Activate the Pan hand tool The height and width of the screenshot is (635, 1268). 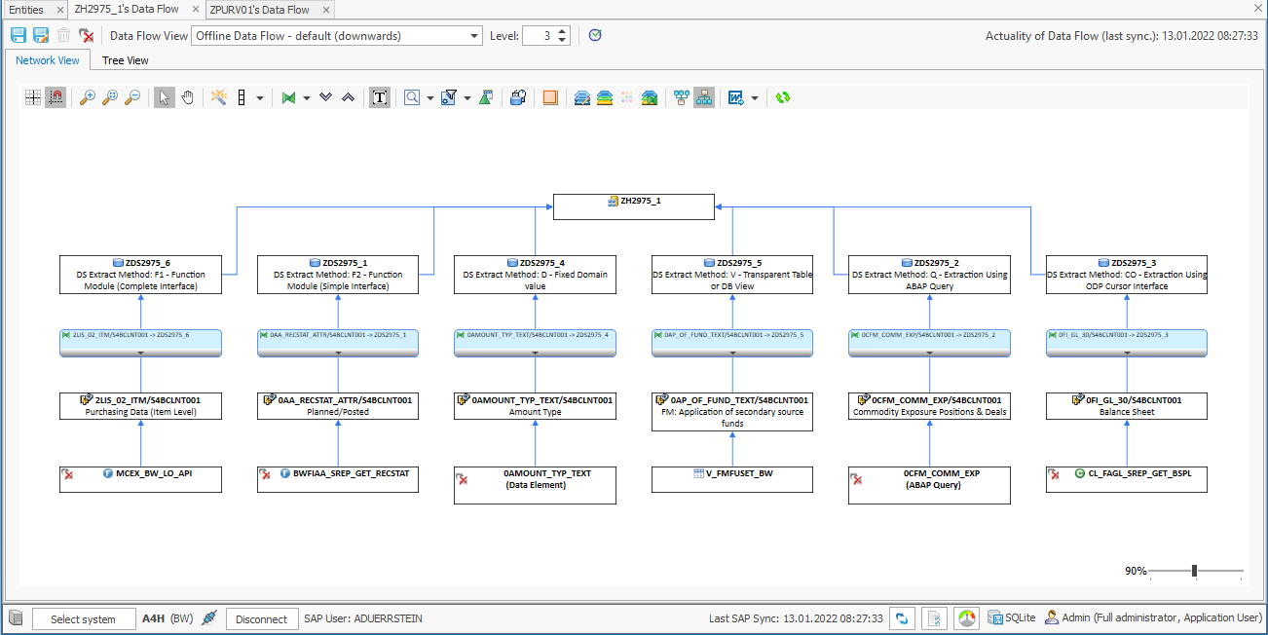[187, 96]
